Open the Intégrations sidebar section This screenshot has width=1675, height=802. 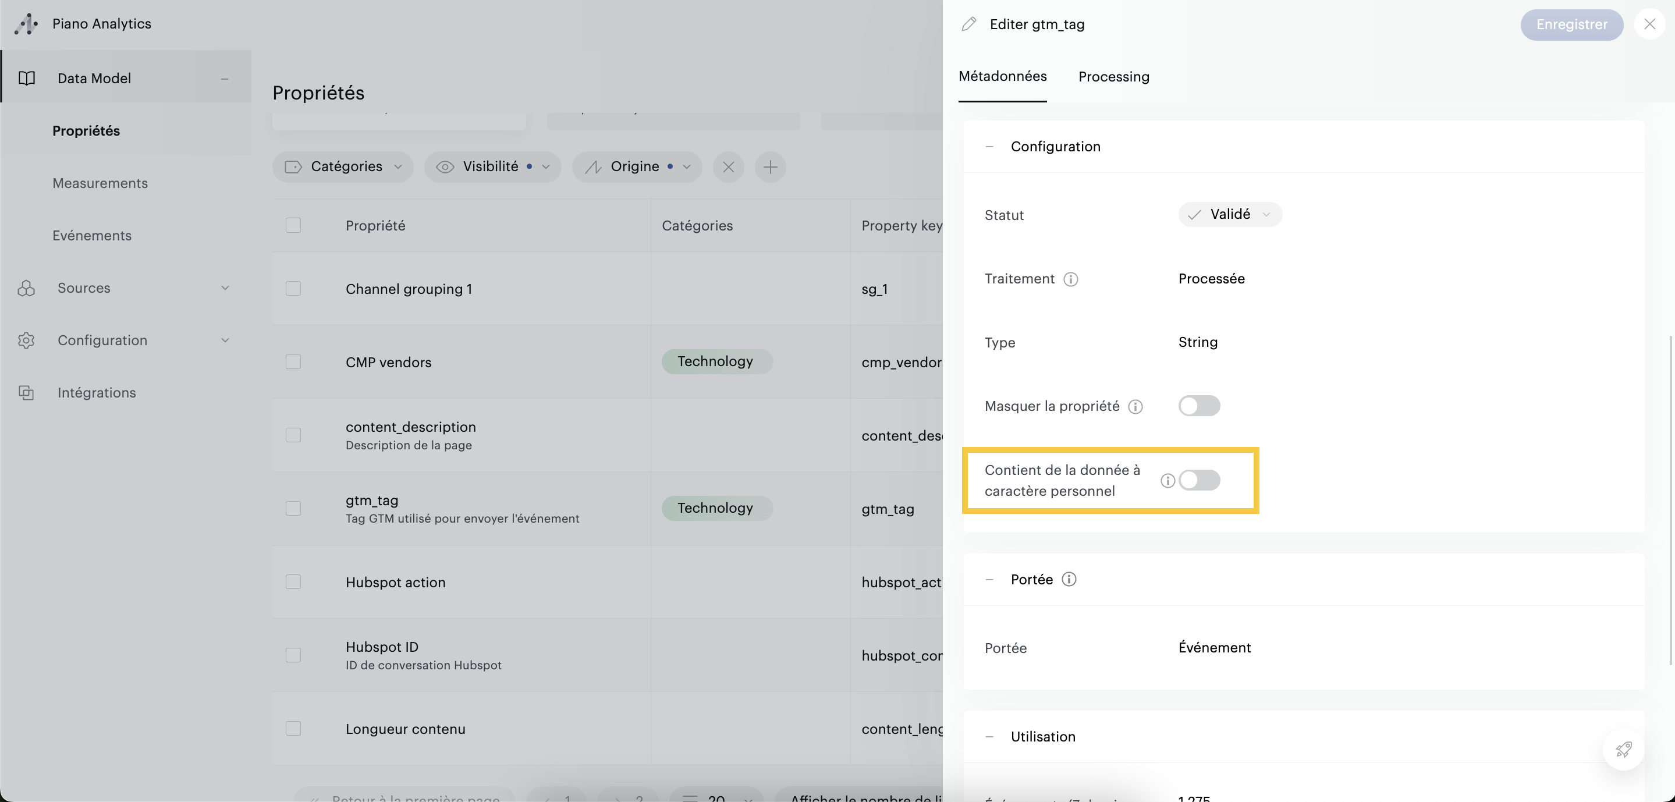[96, 393]
